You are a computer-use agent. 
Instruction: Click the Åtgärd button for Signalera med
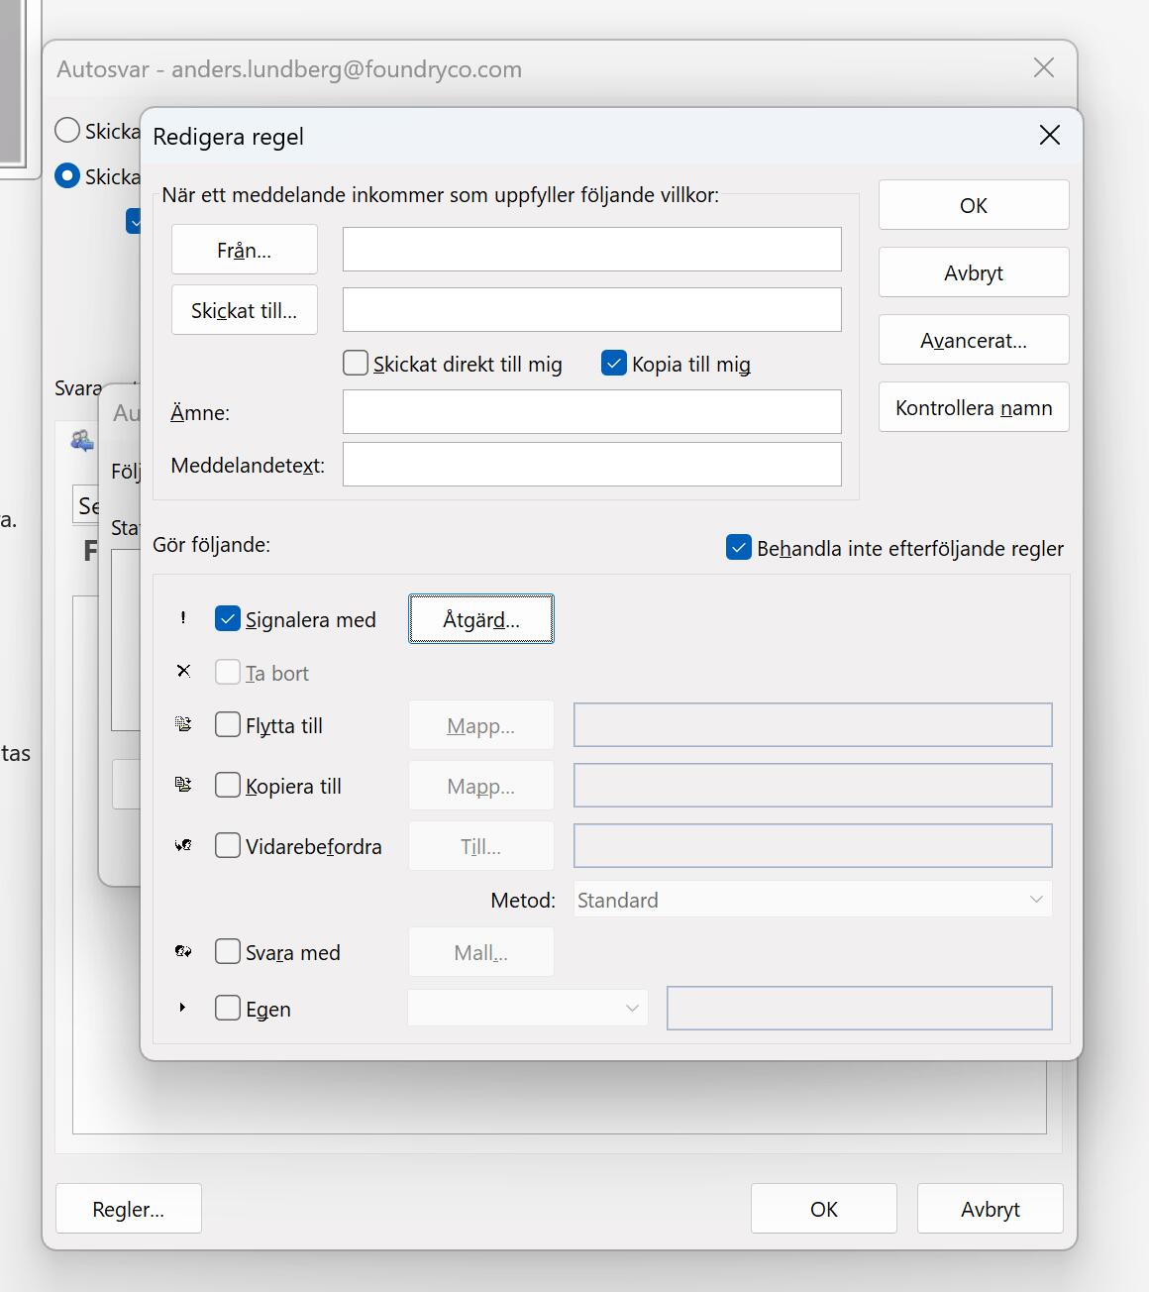pos(480,619)
